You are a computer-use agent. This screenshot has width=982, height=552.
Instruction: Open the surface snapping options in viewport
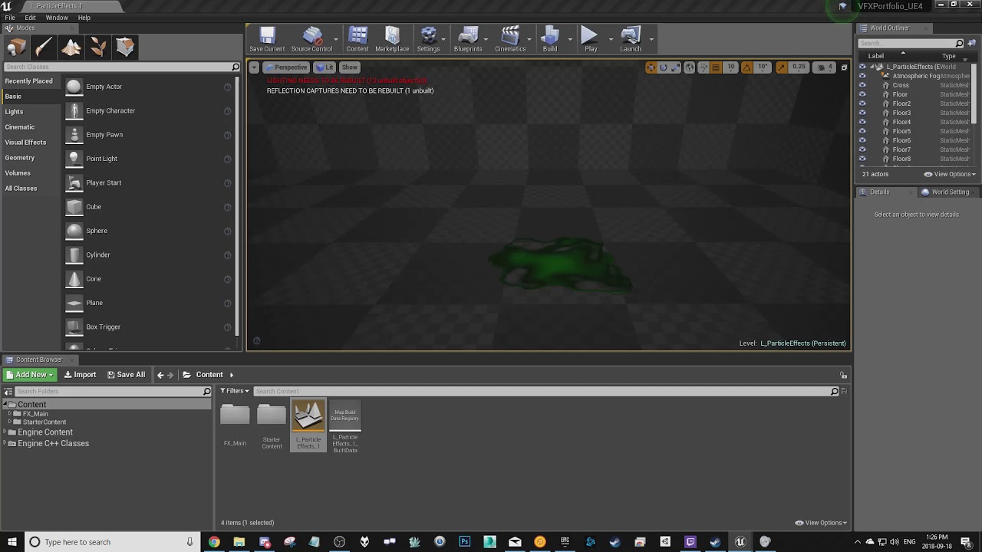[703, 67]
